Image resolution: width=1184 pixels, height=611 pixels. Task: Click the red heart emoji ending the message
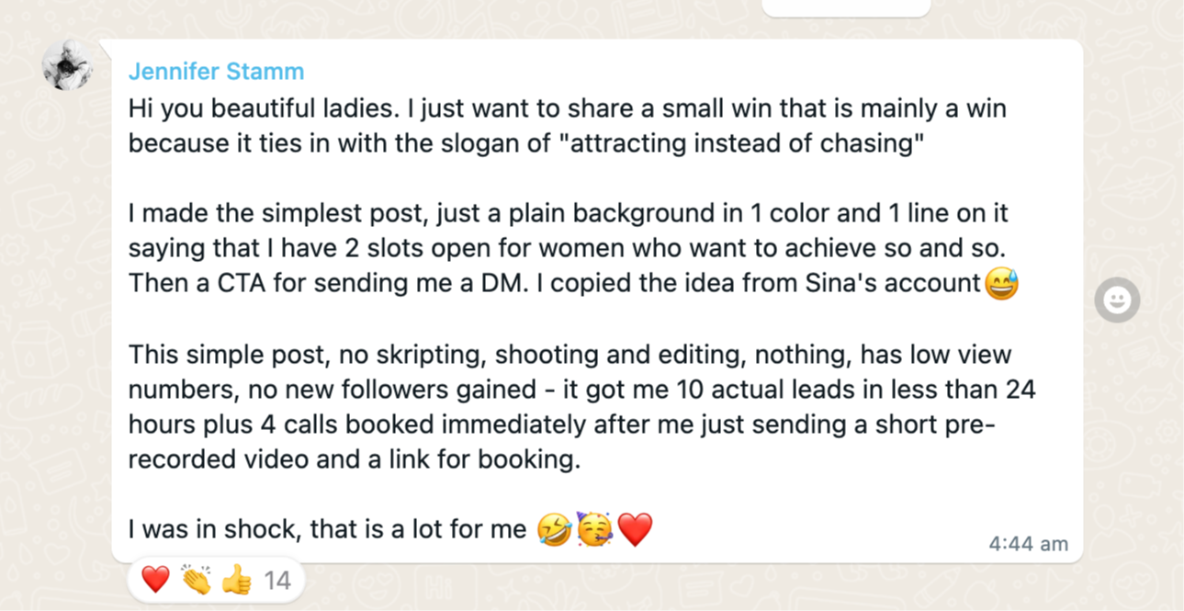point(634,529)
